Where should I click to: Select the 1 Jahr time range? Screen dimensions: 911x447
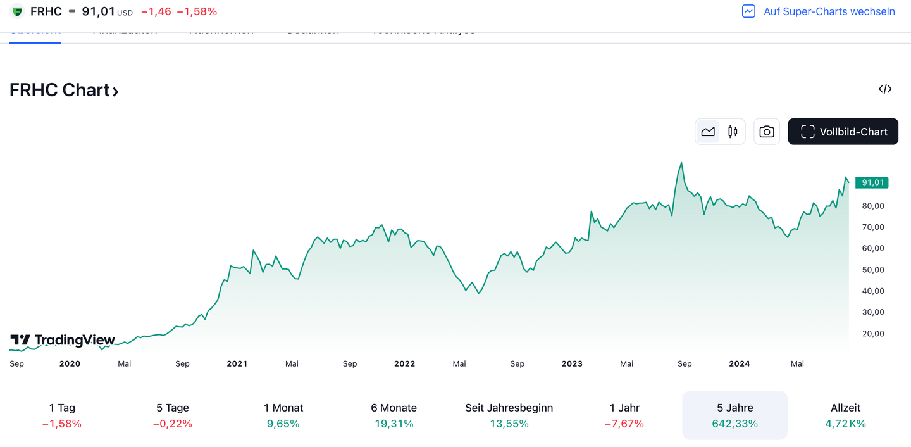[x=624, y=415]
